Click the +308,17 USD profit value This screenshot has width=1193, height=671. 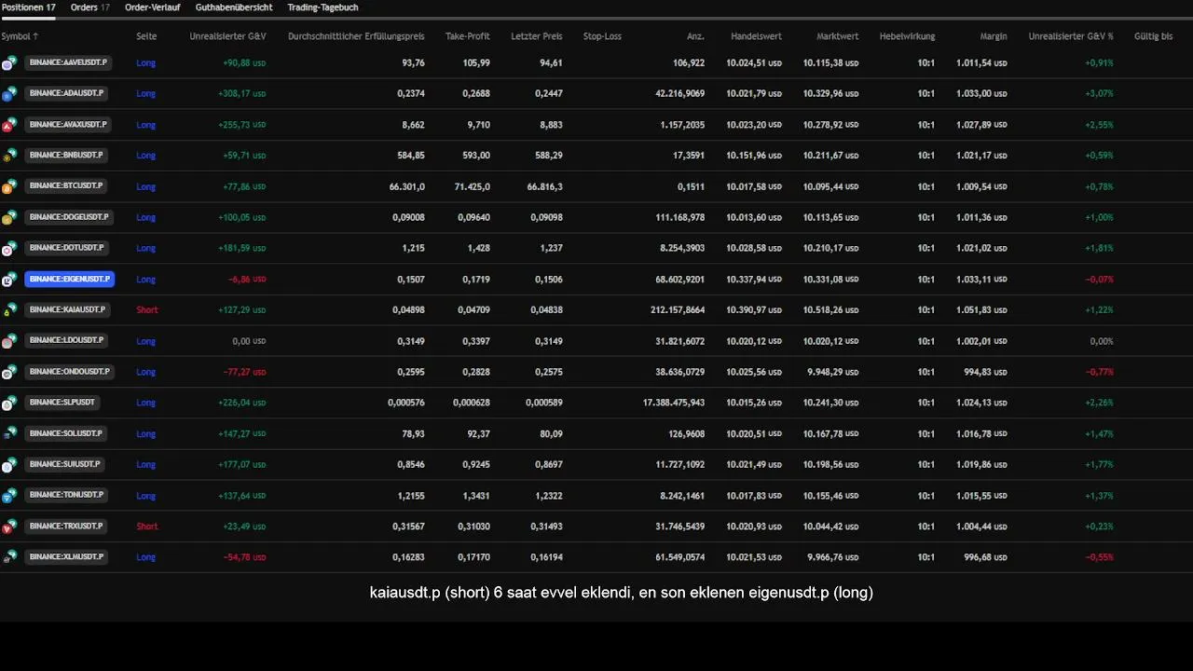pos(241,94)
